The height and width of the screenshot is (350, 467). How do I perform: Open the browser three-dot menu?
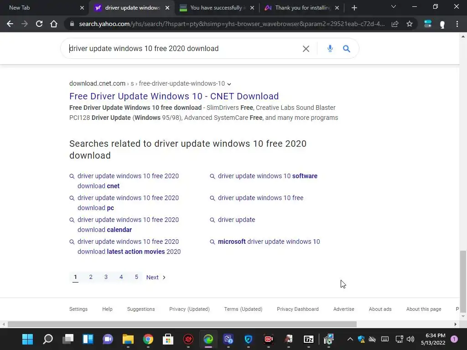pos(457,24)
